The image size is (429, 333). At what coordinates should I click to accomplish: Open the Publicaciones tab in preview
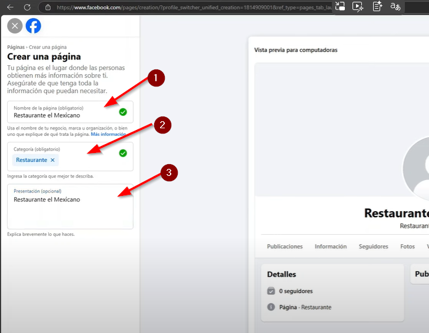pyautogui.click(x=285, y=247)
